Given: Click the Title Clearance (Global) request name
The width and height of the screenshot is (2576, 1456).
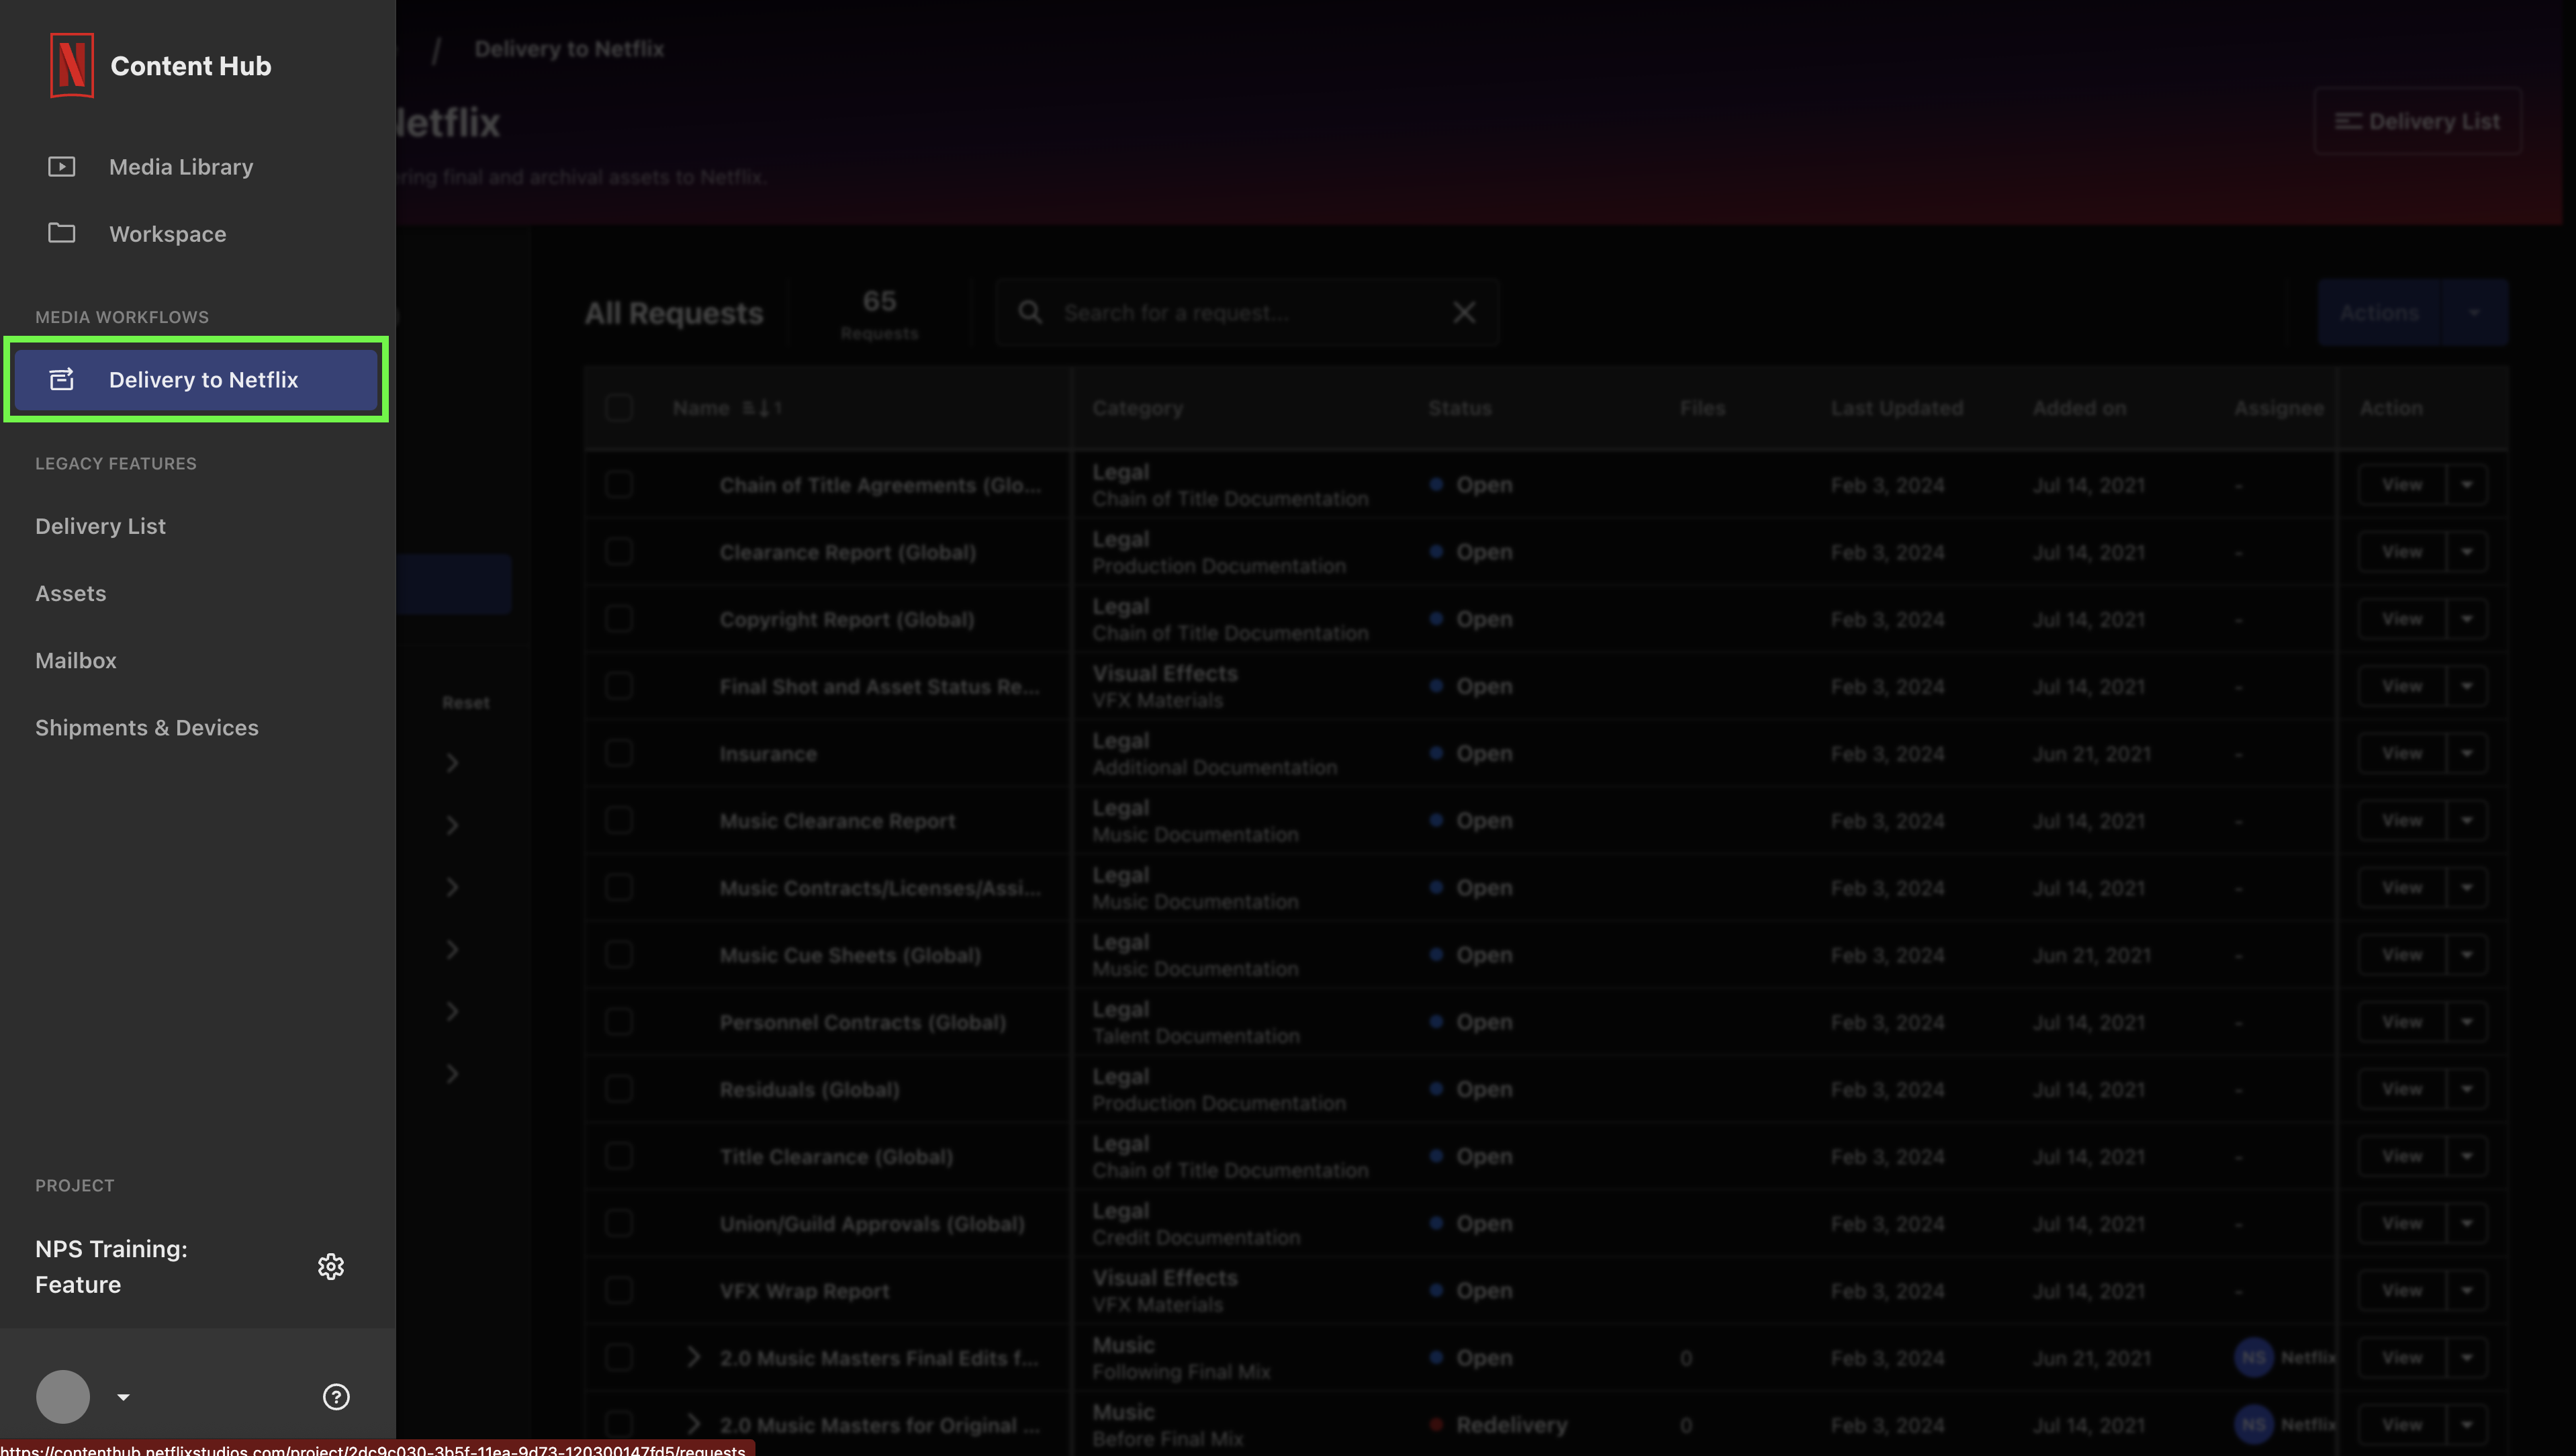Looking at the screenshot, I should click(836, 1157).
